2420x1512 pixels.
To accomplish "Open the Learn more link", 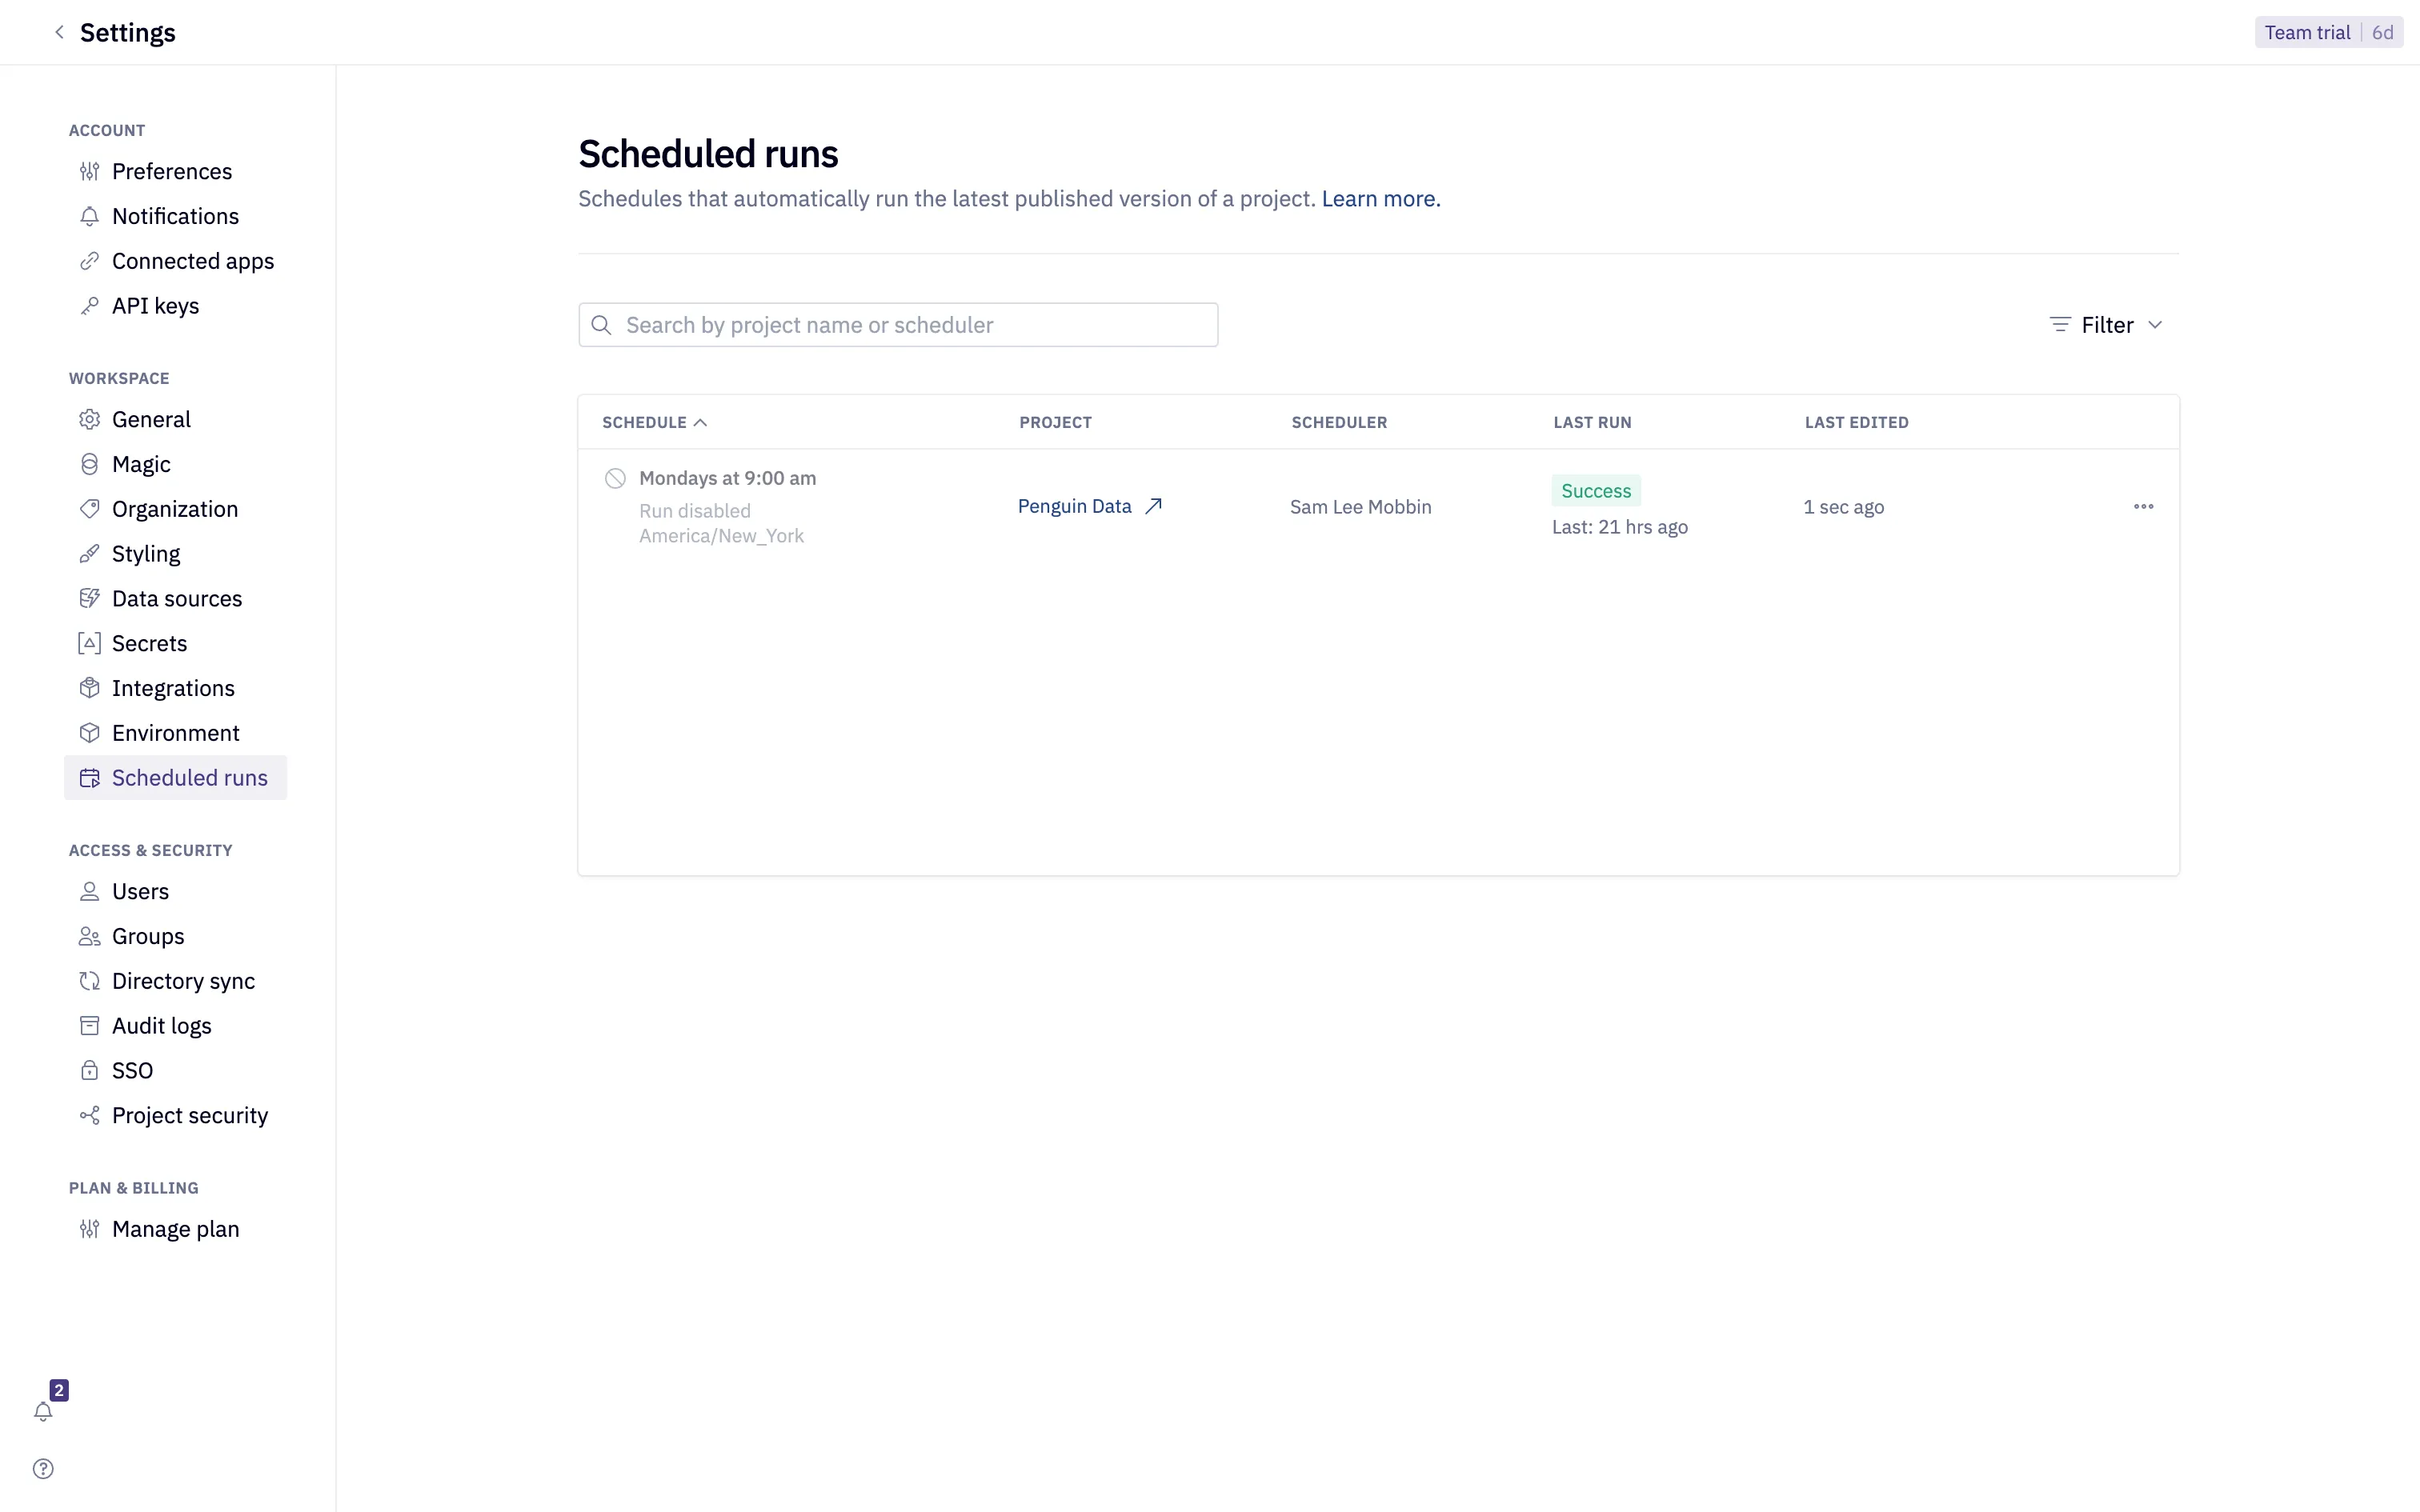I will coord(1380,198).
